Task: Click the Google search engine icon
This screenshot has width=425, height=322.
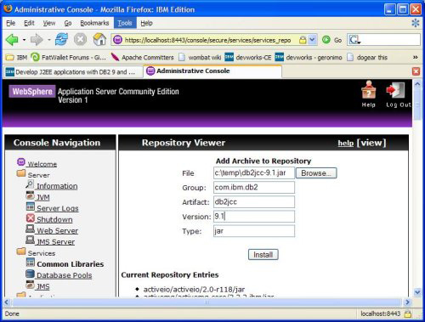Action: 354,40
